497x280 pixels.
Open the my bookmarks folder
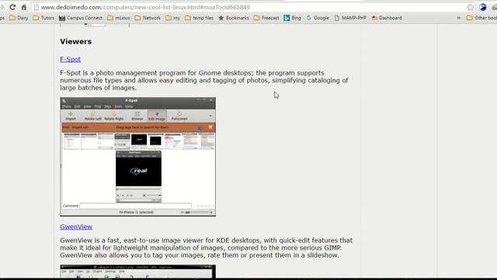[x=172, y=18]
